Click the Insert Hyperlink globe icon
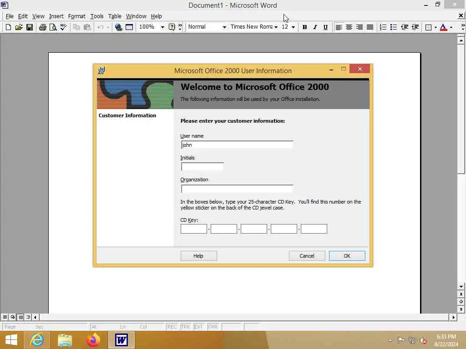Image resolution: width=466 pixels, height=349 pixels. coord(119,27)
